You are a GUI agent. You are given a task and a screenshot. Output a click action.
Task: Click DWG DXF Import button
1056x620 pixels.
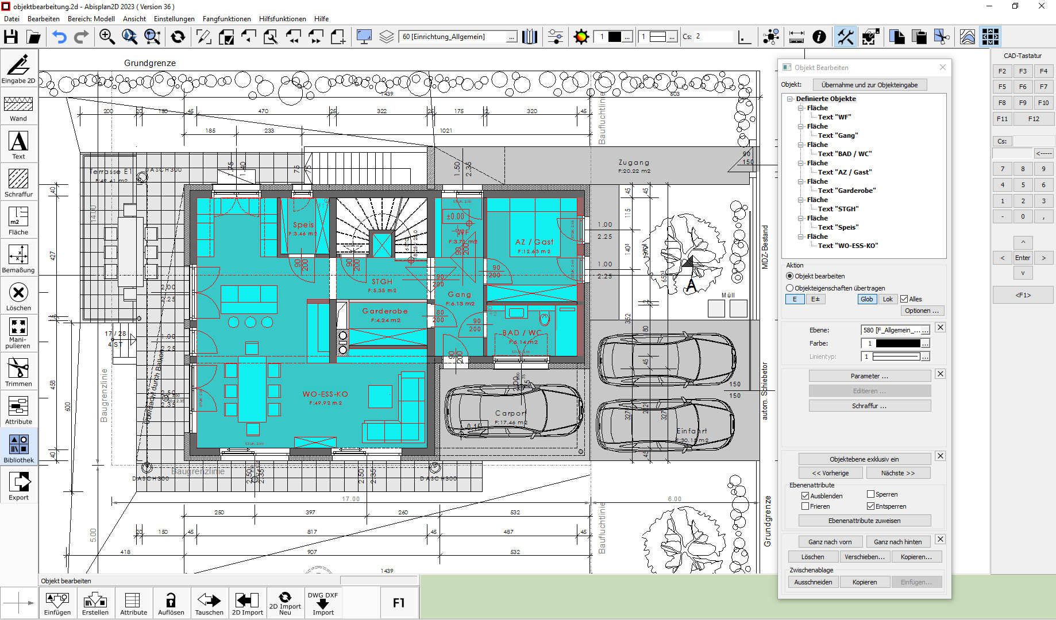click(x=323, y=603)
